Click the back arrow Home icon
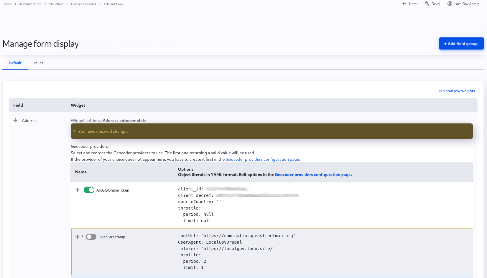The width and height of the screenshot is (487, 278). tap(404, 4)
